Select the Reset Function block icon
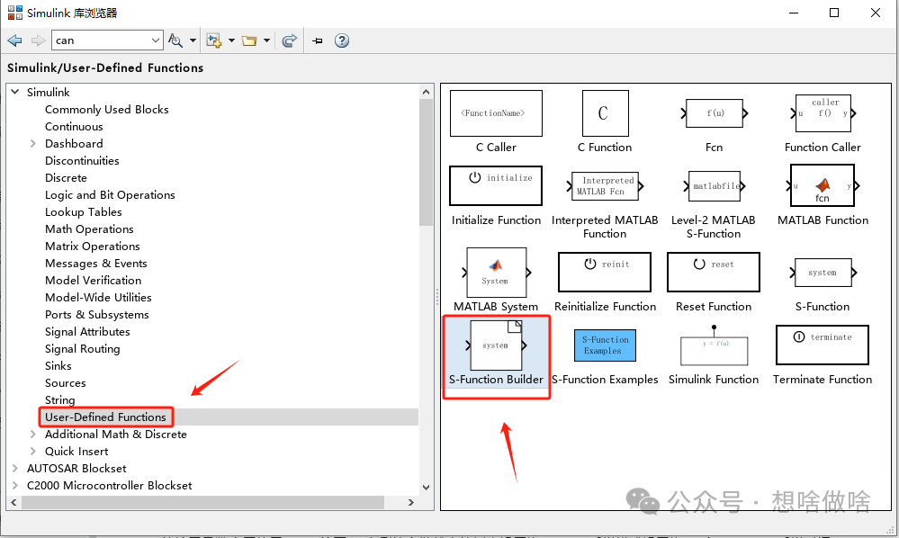This screenshot has height=538, width=899. tap(714, 273)
